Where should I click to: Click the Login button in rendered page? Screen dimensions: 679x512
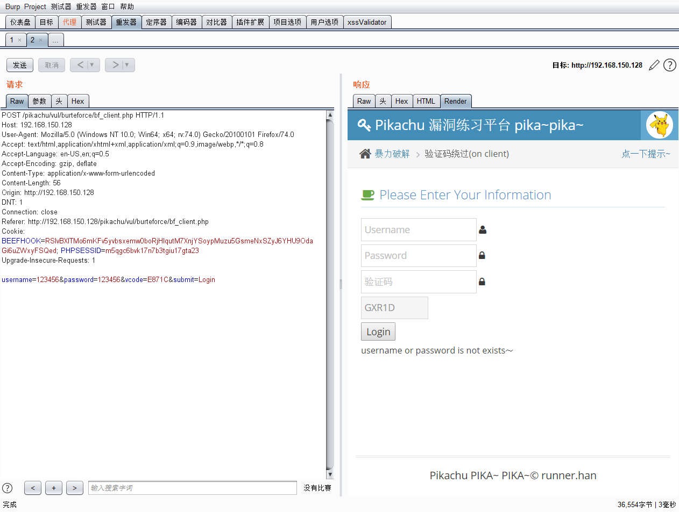coord(378,331)
